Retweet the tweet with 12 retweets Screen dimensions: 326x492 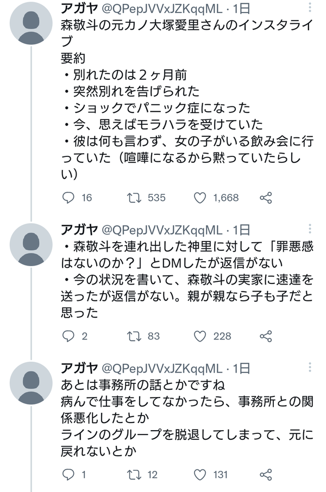(133, 475)
